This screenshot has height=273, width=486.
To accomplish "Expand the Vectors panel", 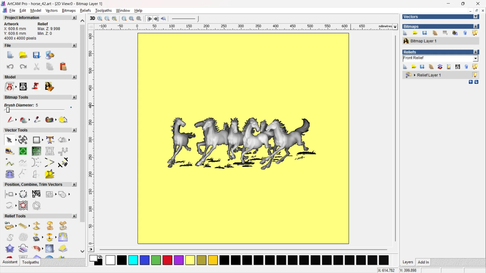I will pos(476,17).
